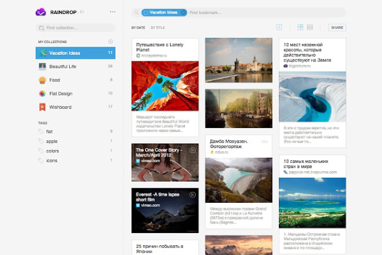This screenshot has width=382, height=255.
Task: Click the Flat Design color wheel icon
Action: point(42,93)
